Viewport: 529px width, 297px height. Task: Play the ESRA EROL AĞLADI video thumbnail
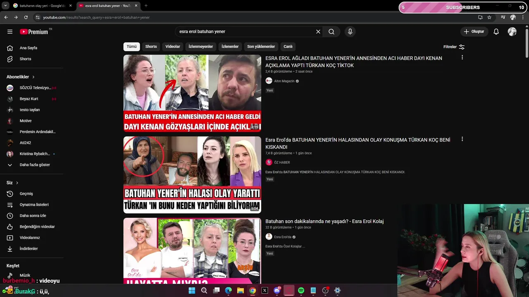tap(192, 93)
